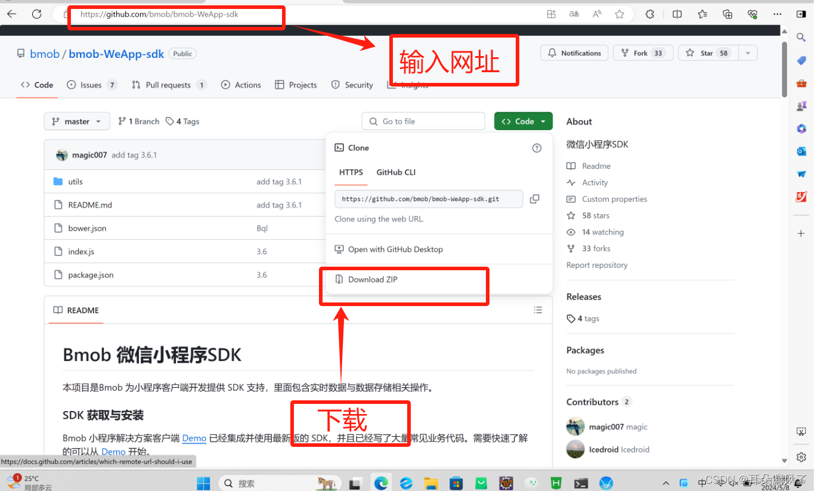Add sidebar app with the plus icon
This screenshot has width=815, height=491.
pyautogui.click(x=801, y=233)
